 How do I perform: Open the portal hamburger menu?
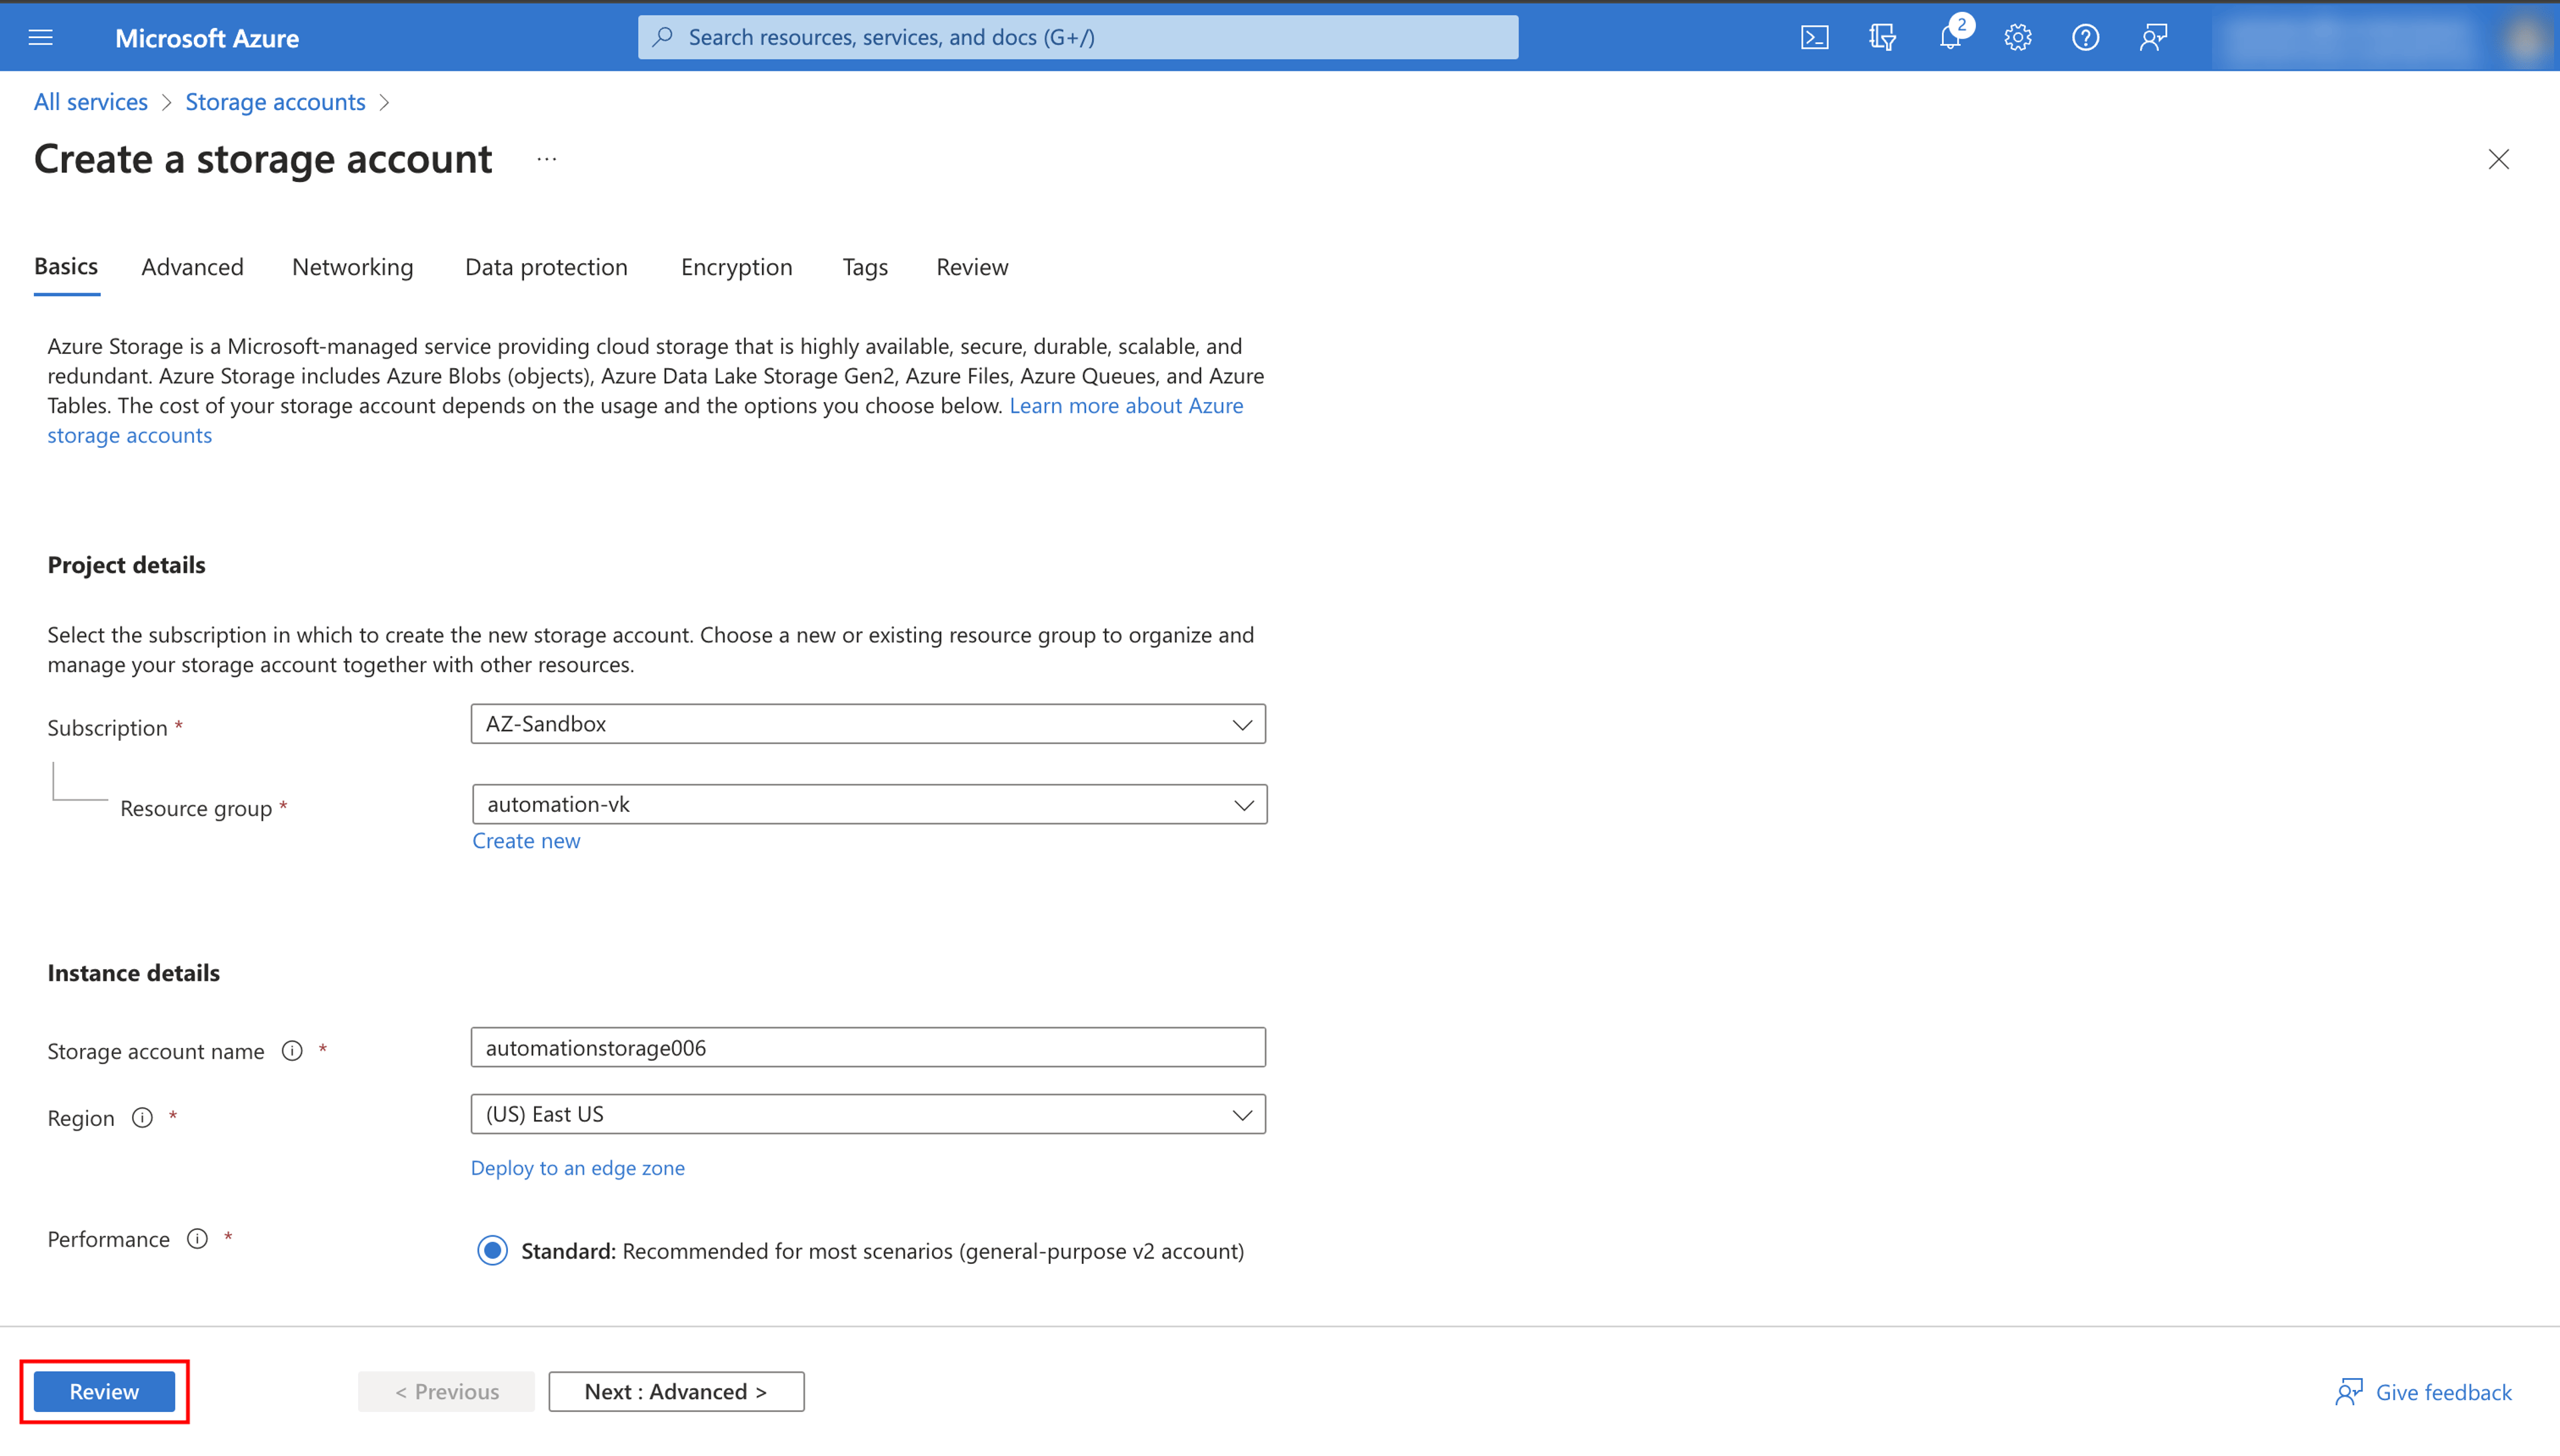[41, 38]
